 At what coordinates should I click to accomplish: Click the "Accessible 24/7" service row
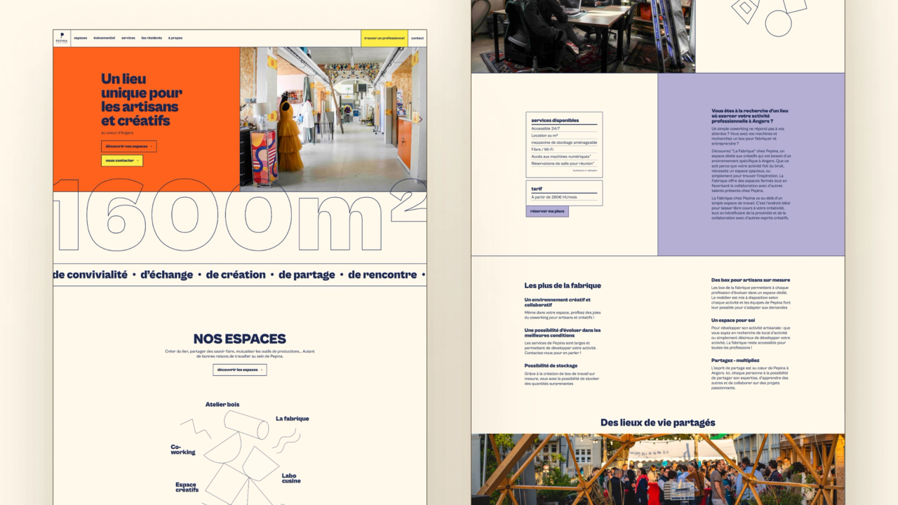(x=564, y=129)
